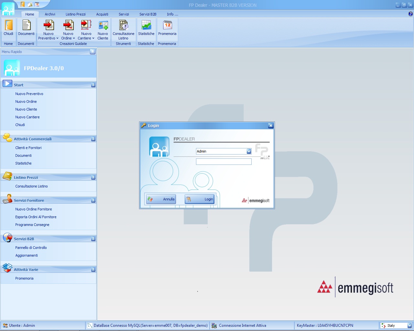Open the Info ribbon tab
Viewport: 414px width, 331px height.
tap(172, 14)
